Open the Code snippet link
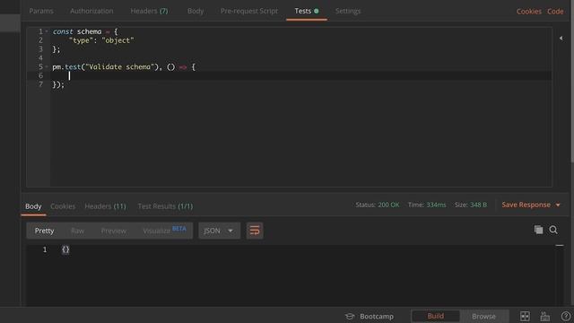Image resolution: width=574 pixels, height=323 pixels. pos(555,12)
